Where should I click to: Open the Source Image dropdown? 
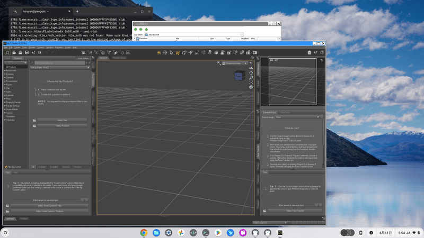pyautogui.click(x=297, y=117)
